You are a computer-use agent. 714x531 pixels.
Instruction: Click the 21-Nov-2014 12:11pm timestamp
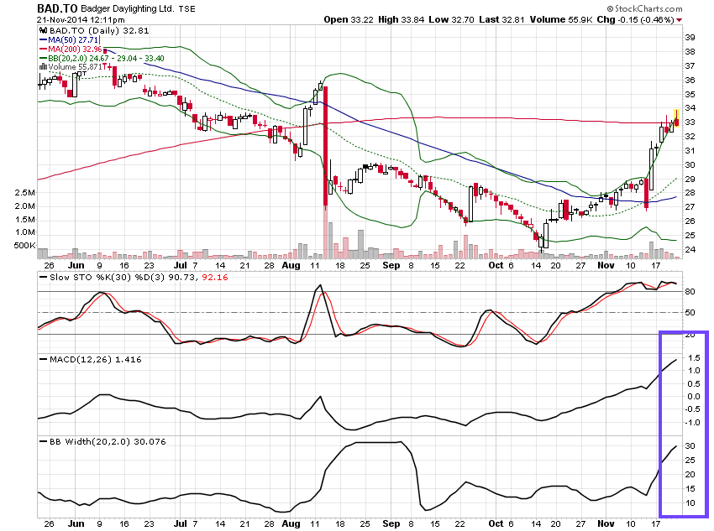[x=81, y=20]
